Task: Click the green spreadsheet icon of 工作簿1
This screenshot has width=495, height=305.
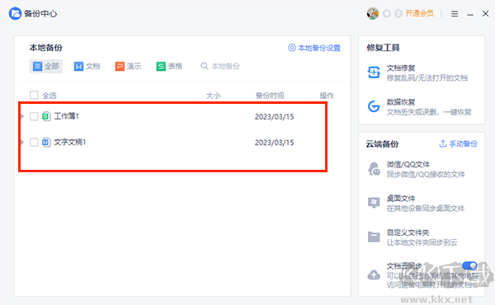Action: click(46, 116)
